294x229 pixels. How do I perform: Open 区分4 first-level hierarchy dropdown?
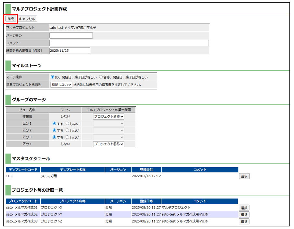pyautogui.click(x=109, y=144)
